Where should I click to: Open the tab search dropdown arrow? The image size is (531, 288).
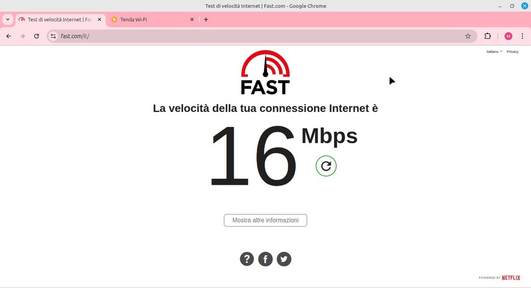(8, 19)
